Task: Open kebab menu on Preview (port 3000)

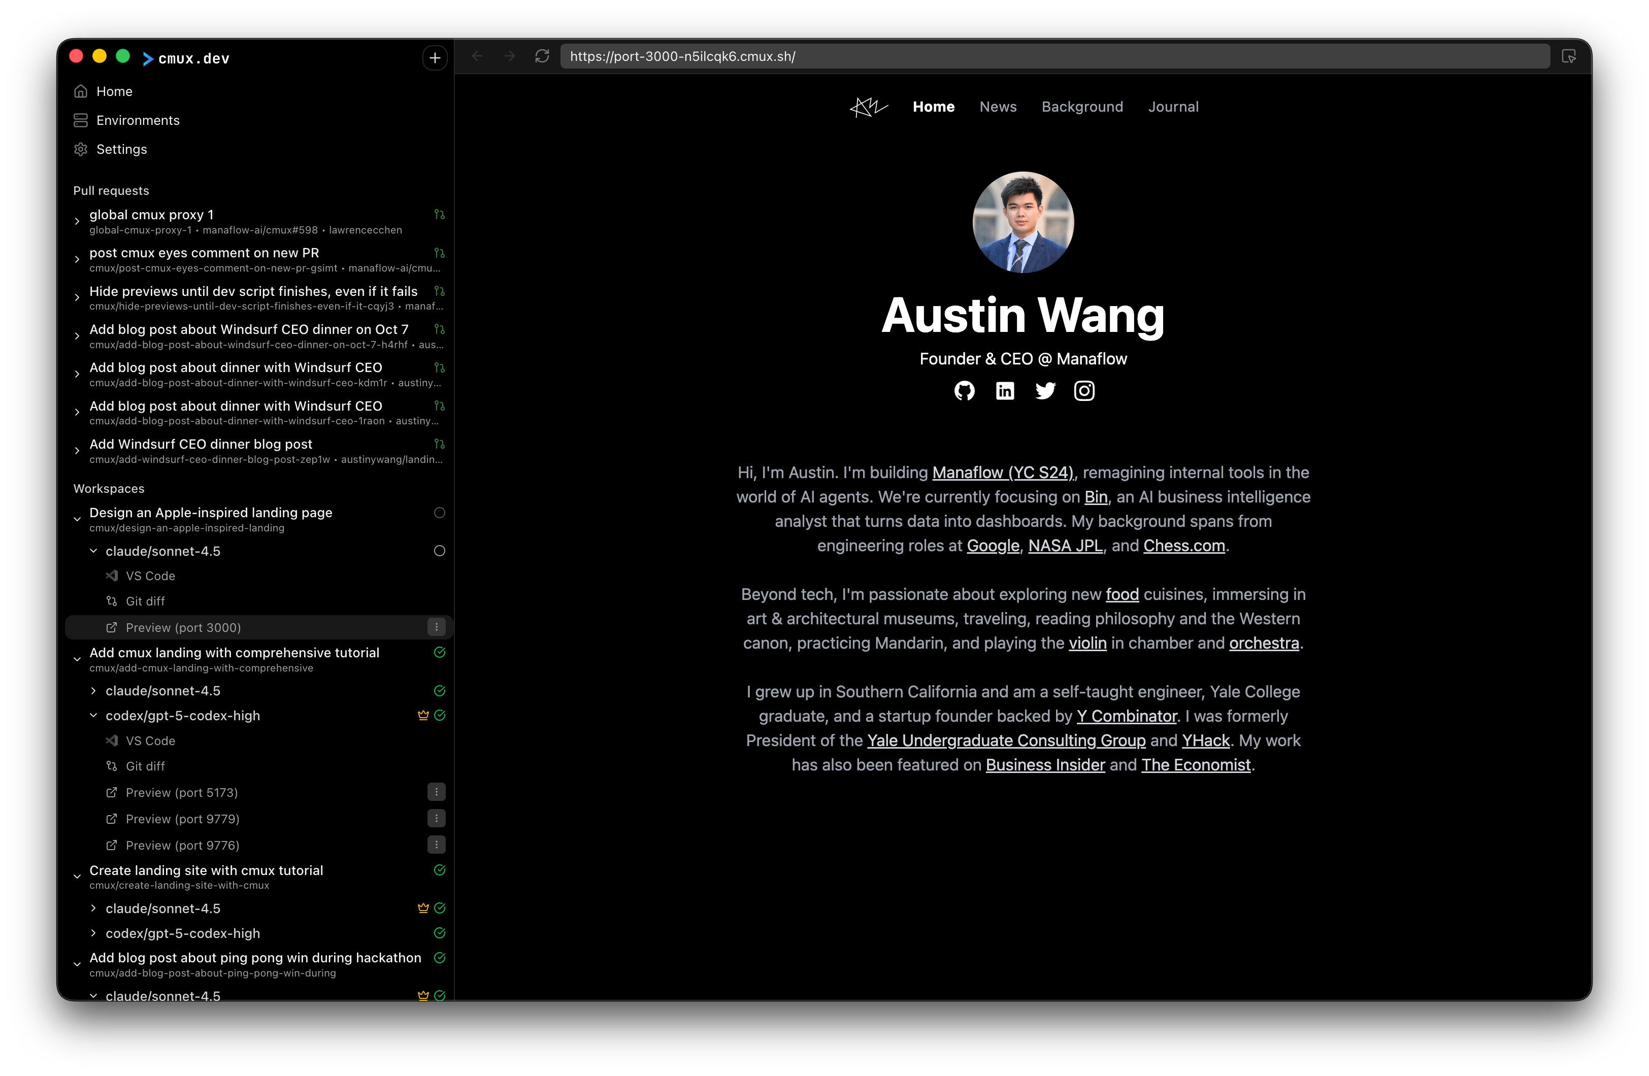Action: point(437,626)
